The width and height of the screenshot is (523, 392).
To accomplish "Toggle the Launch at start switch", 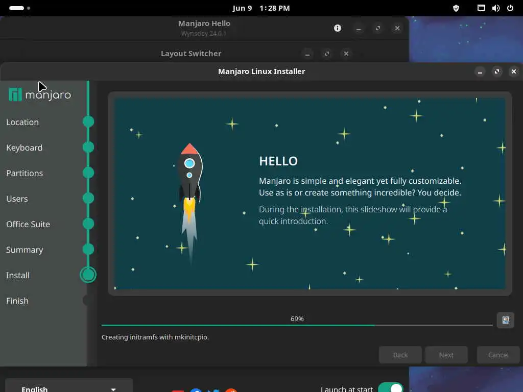I will (391, 388).
